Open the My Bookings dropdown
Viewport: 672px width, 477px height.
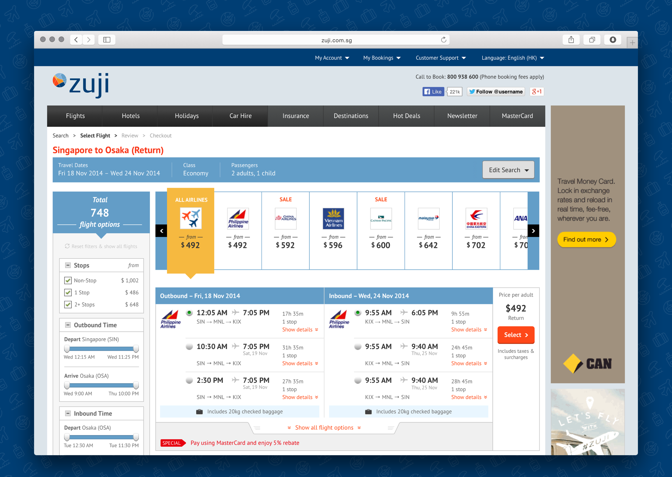pyautogui.click(x=382, y=58)
